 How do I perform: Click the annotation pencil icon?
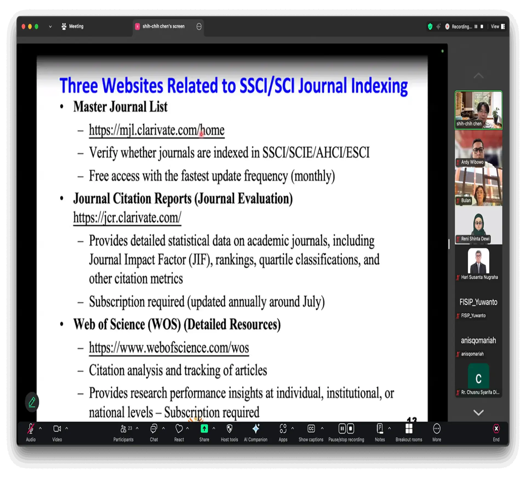[32, 402]
